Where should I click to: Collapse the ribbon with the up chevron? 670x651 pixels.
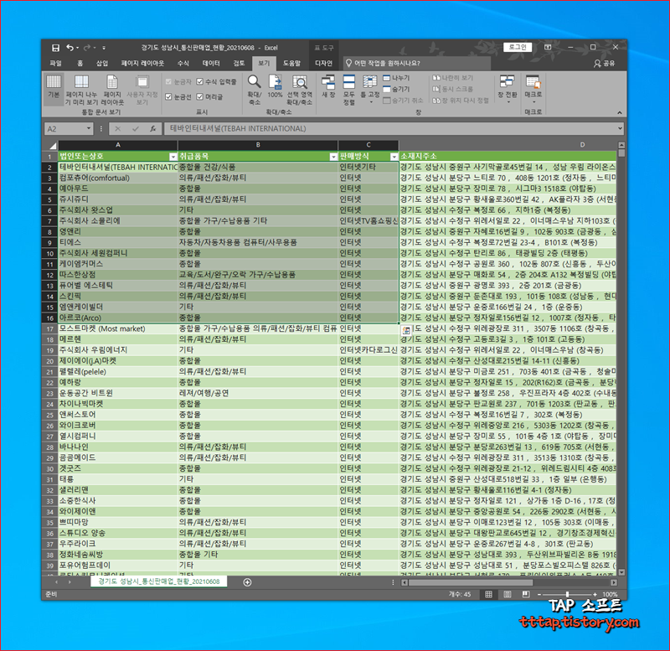619,112
